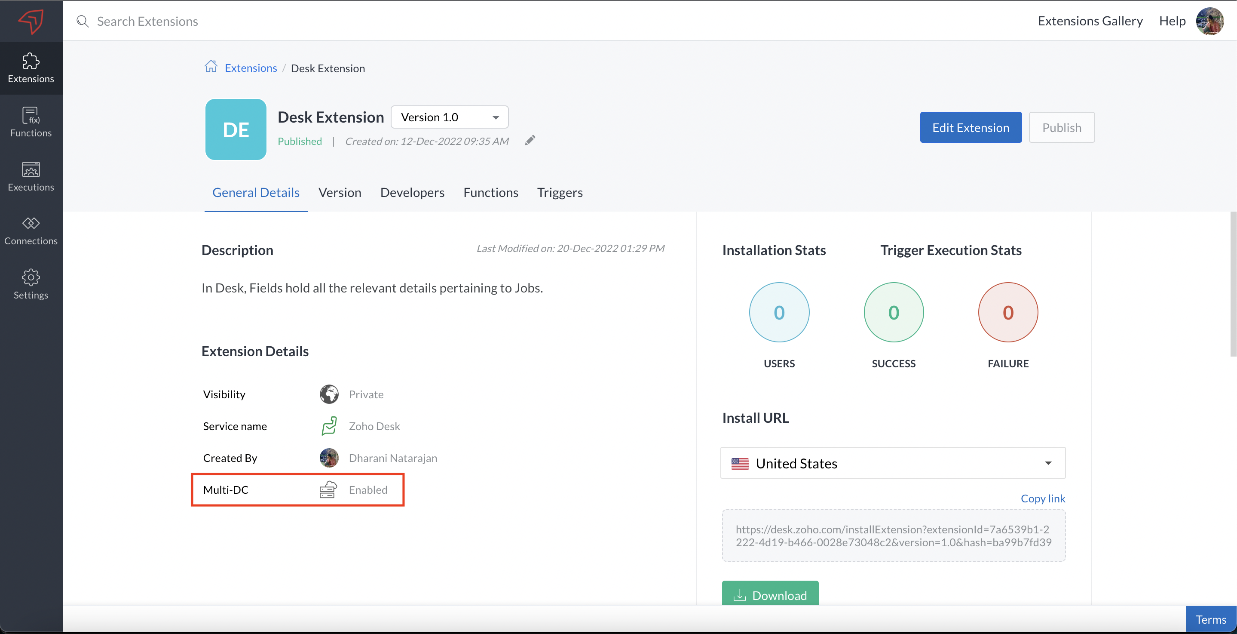Click the Edit Extension button
Image resolution: width=1237 pixels, height=634 pixels.
(x=971, y=128)
